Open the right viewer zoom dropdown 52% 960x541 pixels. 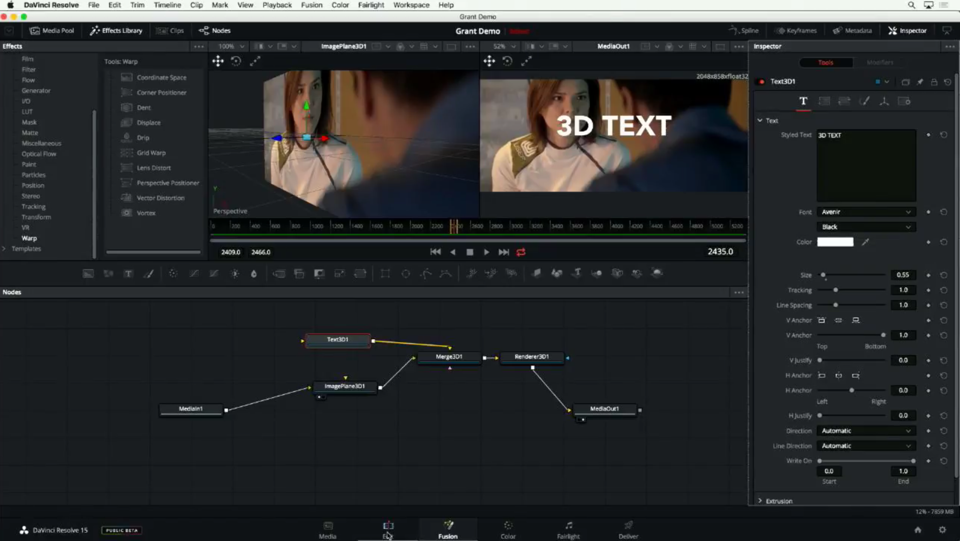[x=504, y=46]
